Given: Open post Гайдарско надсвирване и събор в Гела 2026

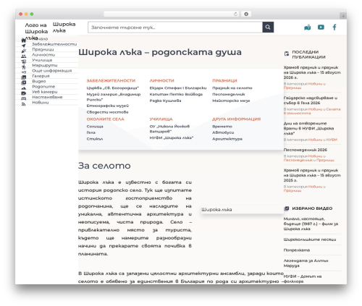Looking at the screenshot, I should tap(311, 101).
